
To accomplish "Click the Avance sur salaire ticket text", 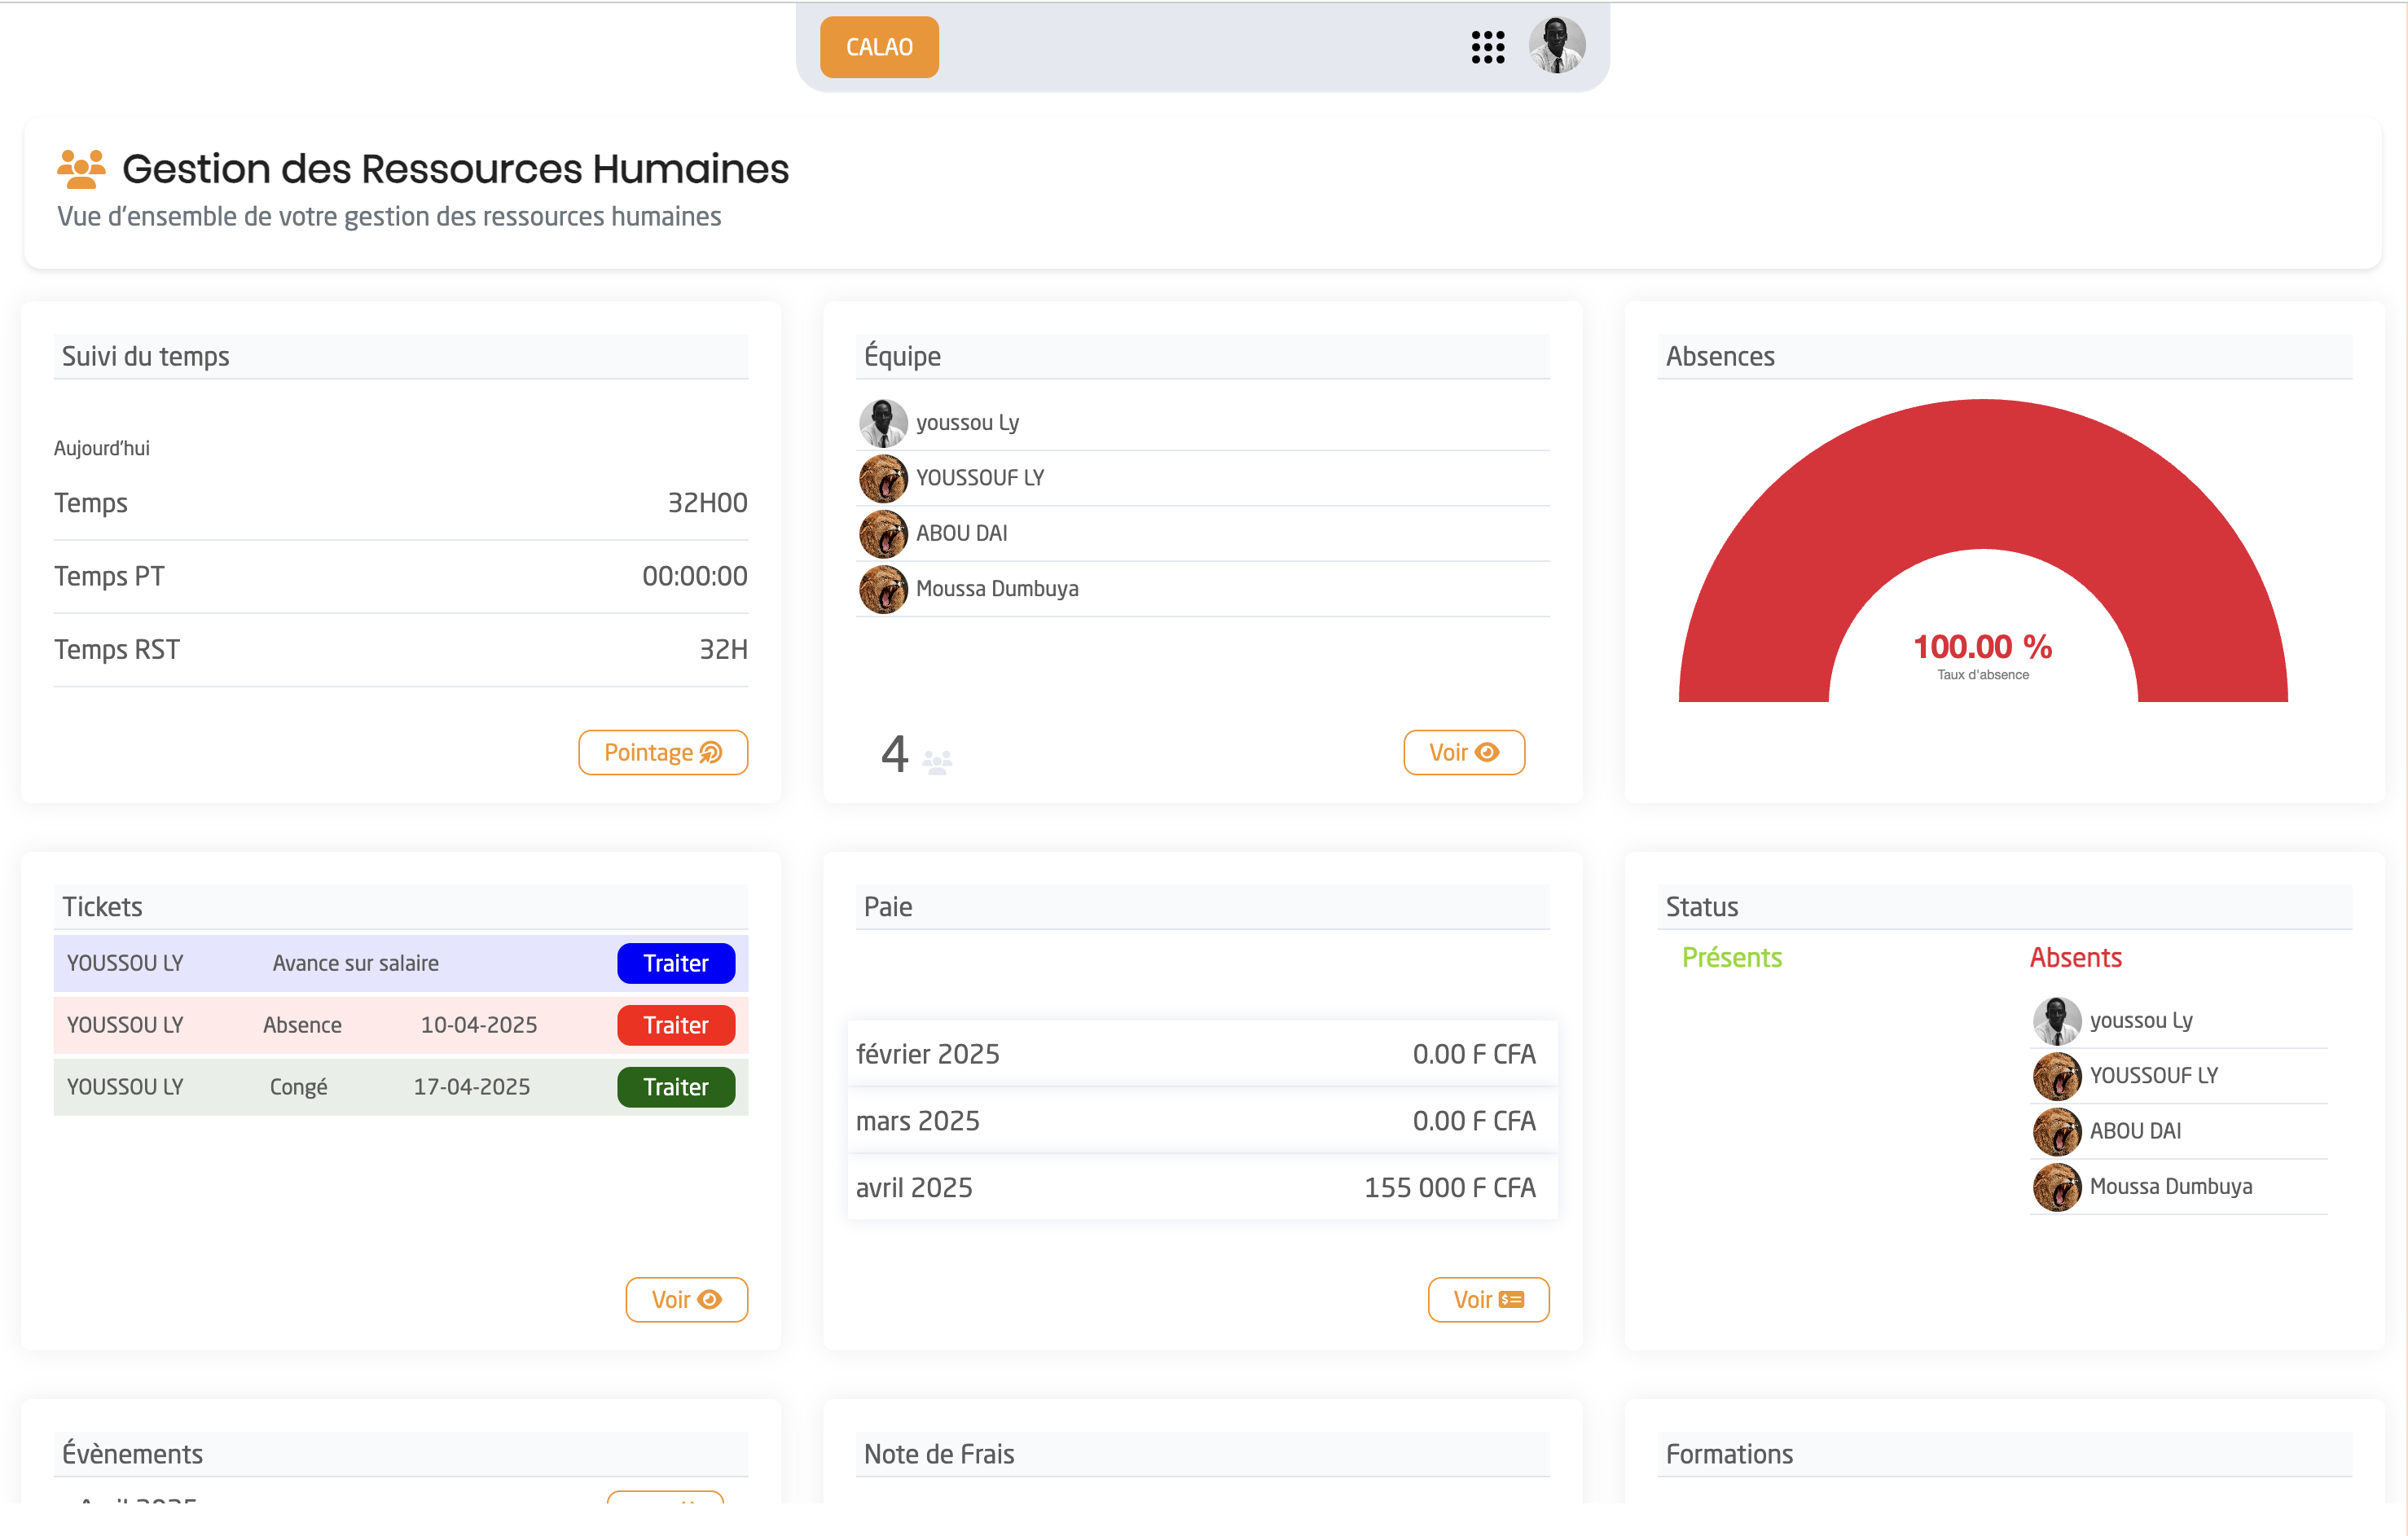I will (x=355, y=963).
